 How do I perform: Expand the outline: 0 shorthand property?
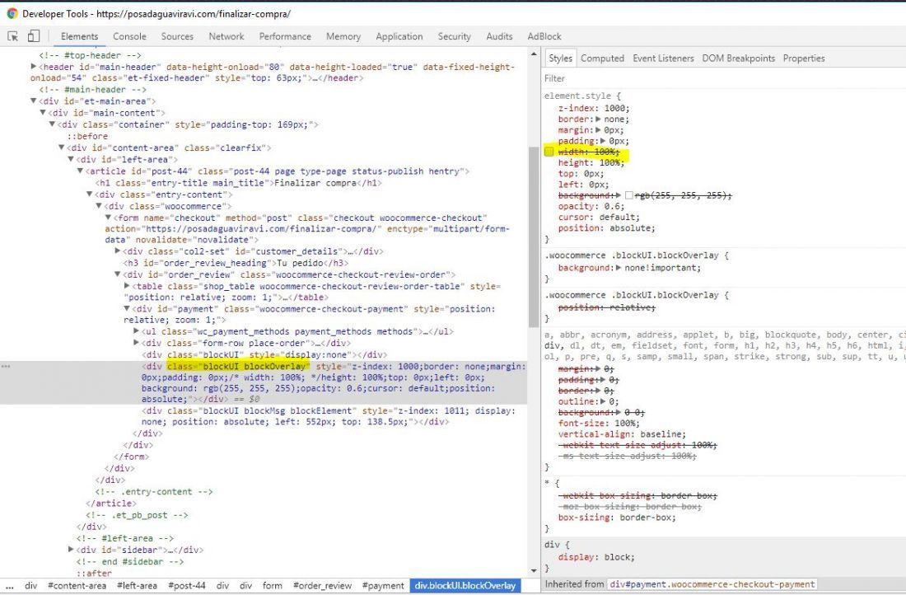(604, 401)
